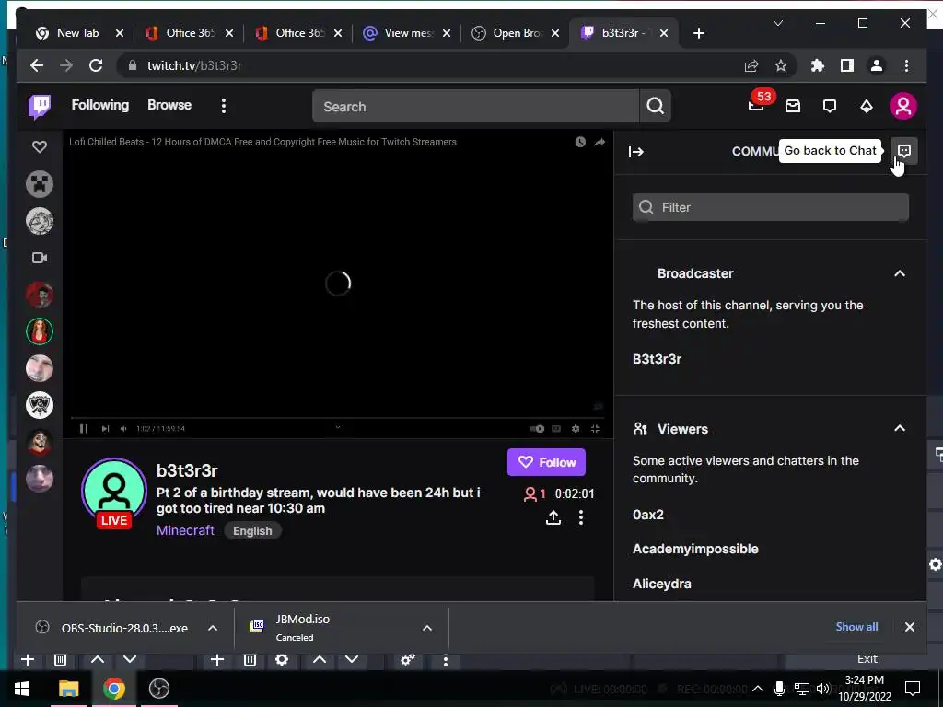Open OBS Studio from the taskbar
This screenshot has width=943, height=707.
(158, 689)
